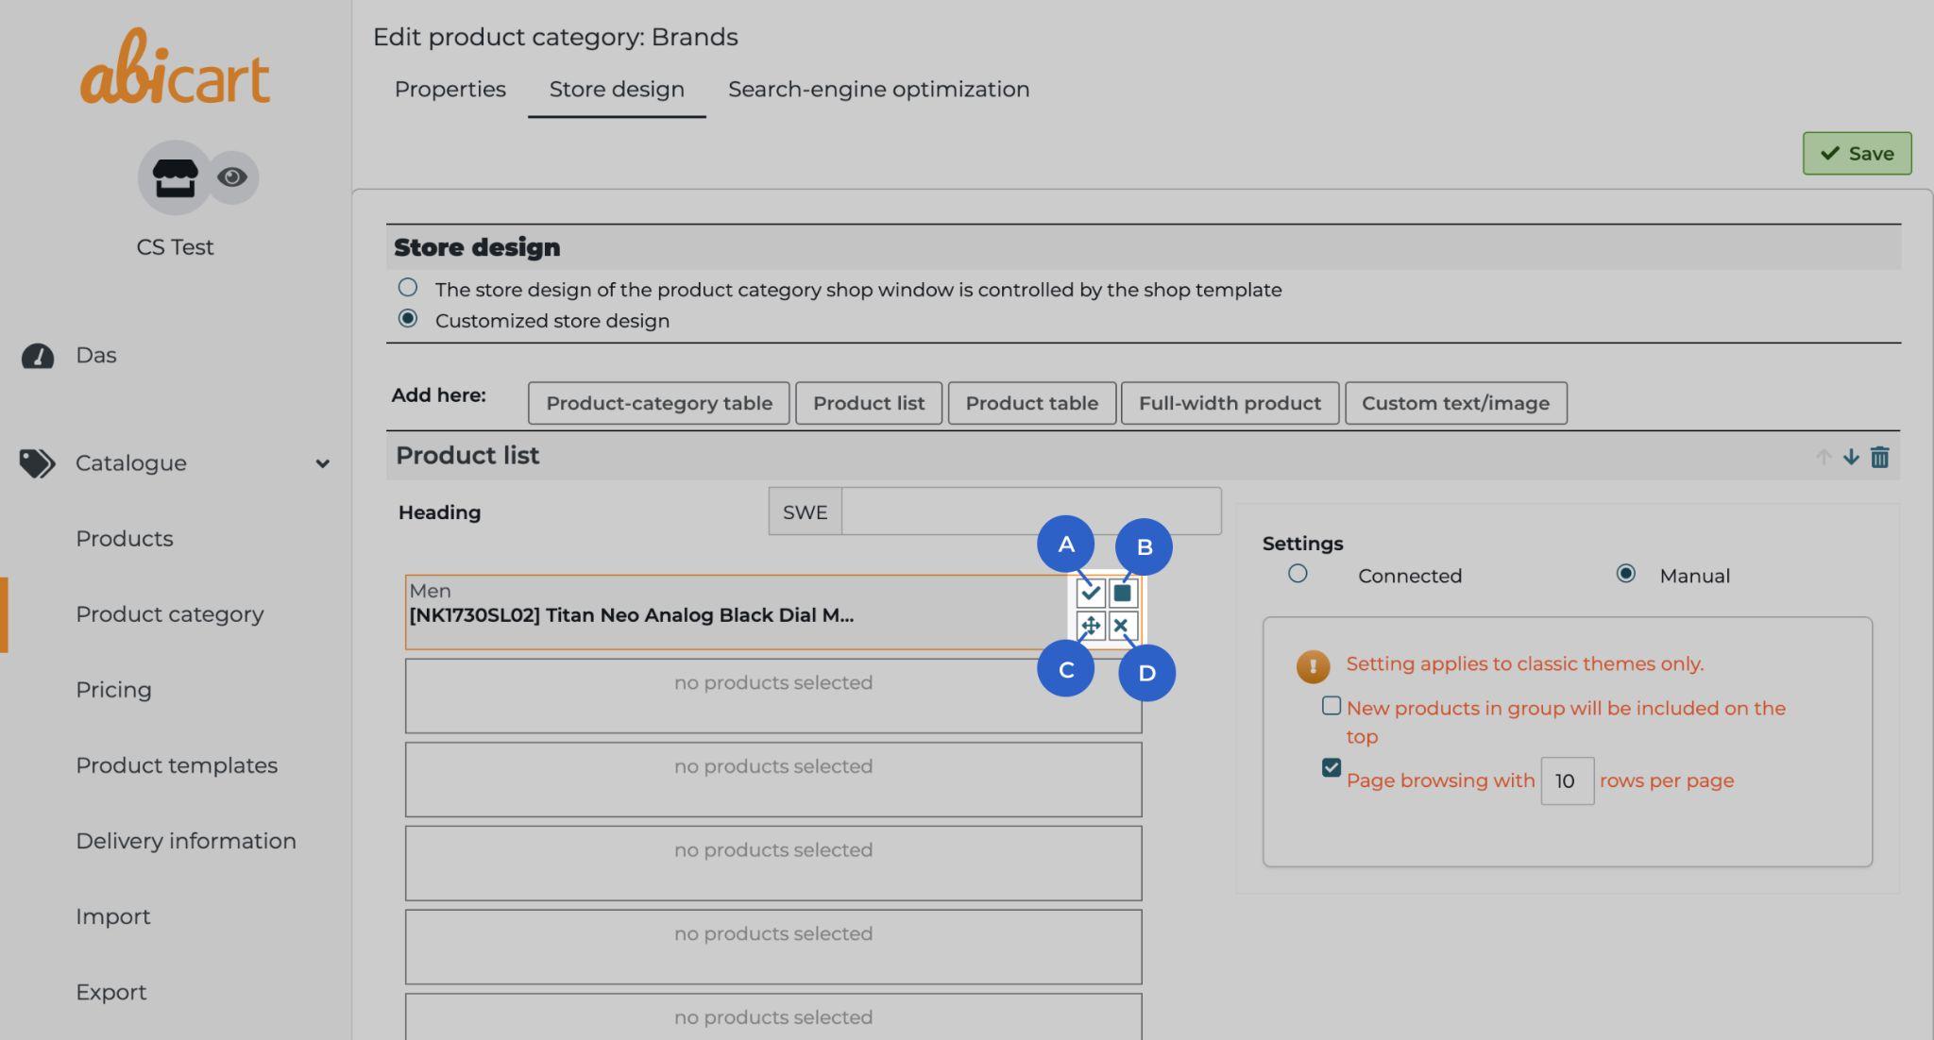
Task: Enable new products included on top checkbox
Action: (x=1332, y=706)
